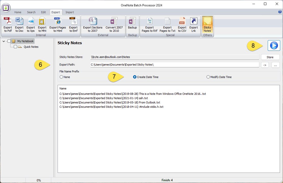Open the application menu logo button
Image resolution: width=283 pixels, height=183 pixels.
point(6,8)
